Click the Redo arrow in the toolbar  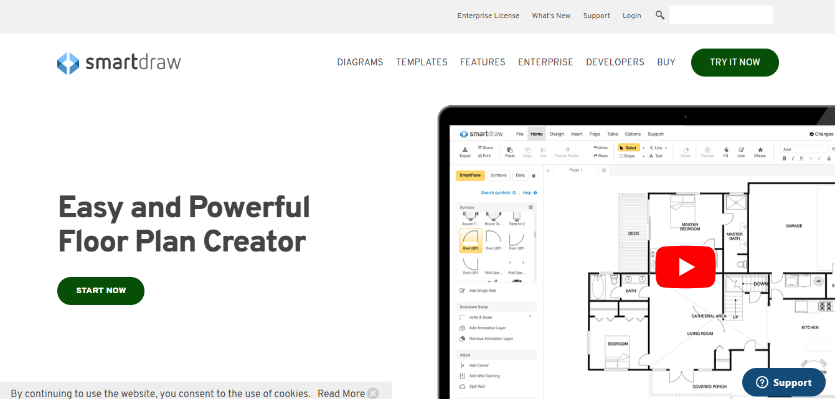click(x=600, y=156)
